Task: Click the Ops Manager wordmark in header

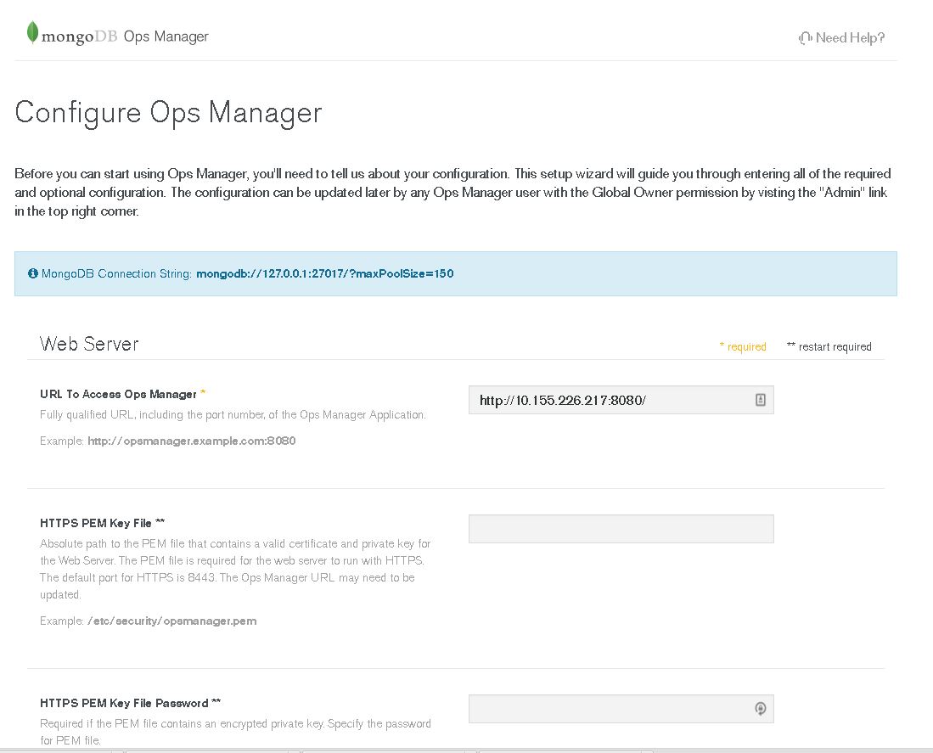Action: click(x=166, y=37)
